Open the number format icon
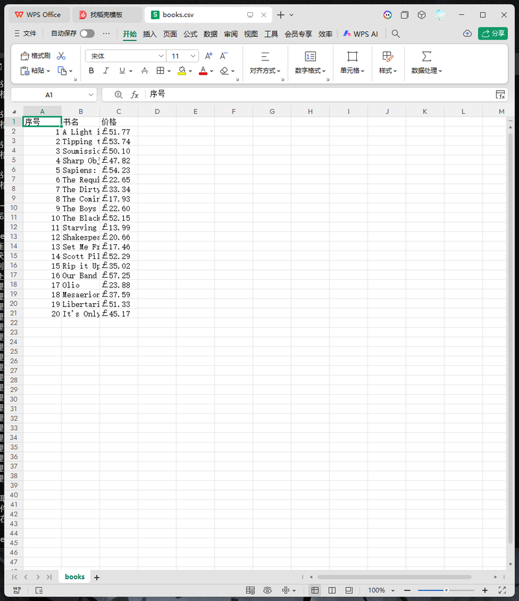 click(x=310, y=56)
